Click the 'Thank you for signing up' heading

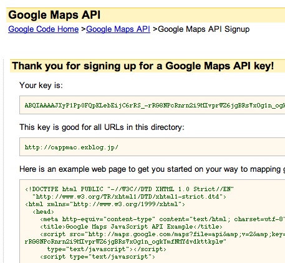[143, 66]
